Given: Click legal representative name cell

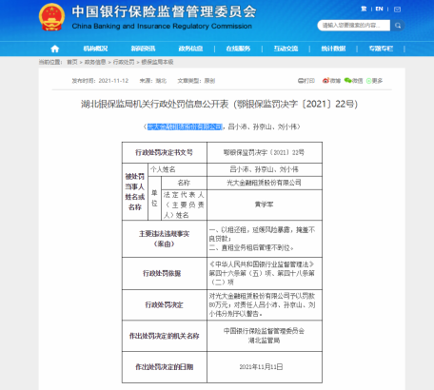Looking at the screenshot, I should (265, 205).
